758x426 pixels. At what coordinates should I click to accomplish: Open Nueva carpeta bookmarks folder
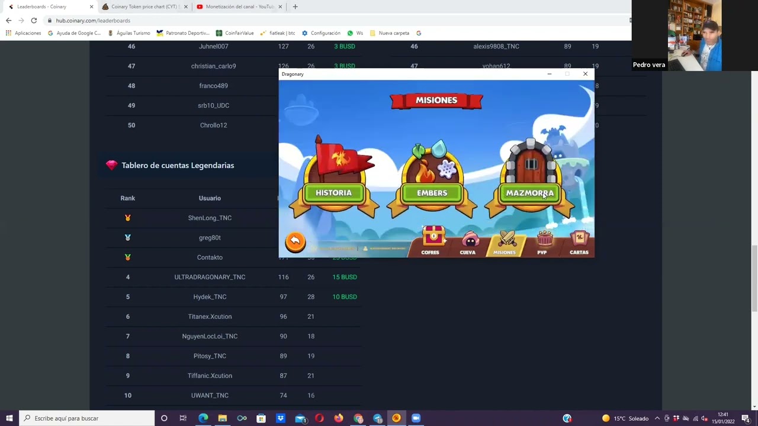tap(390, 33)
